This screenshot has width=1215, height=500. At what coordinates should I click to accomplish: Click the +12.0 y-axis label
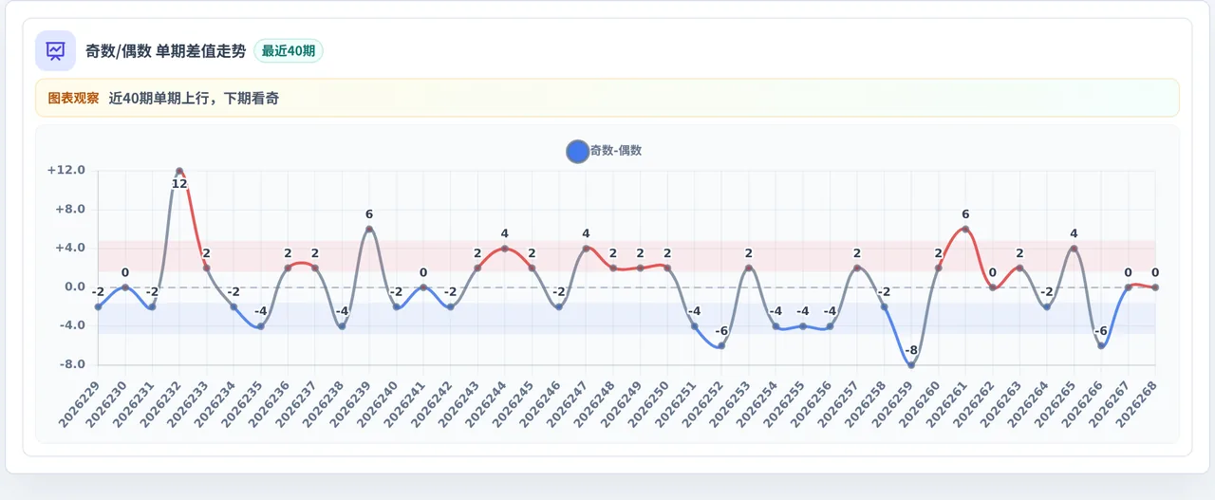[x=66, y=171]
